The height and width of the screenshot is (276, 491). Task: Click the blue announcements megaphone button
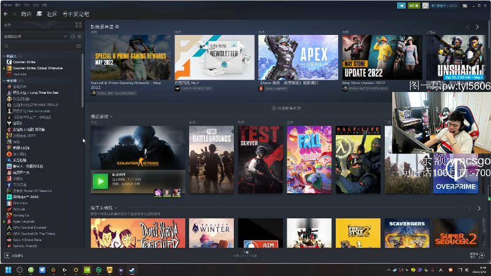point(401,6)
